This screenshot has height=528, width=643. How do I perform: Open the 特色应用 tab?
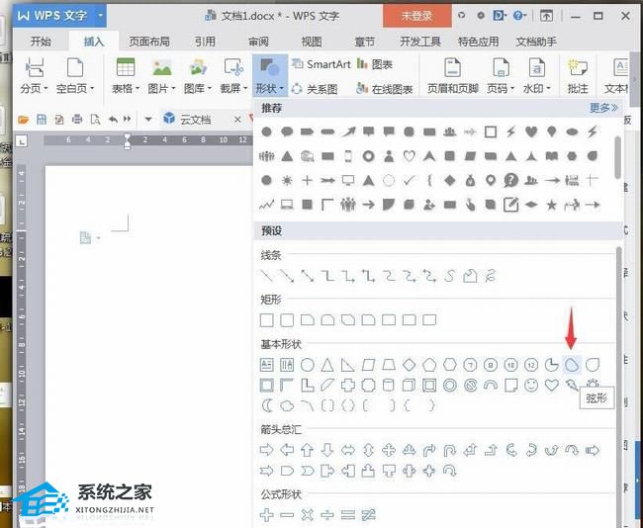coord(478,42)
